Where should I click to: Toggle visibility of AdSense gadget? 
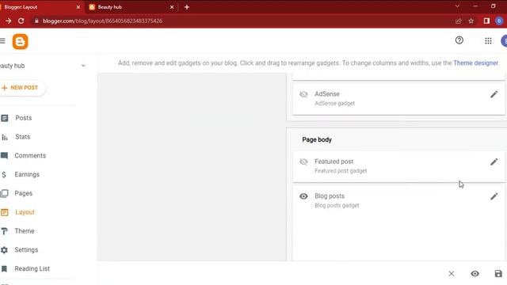tap(303, 94)
